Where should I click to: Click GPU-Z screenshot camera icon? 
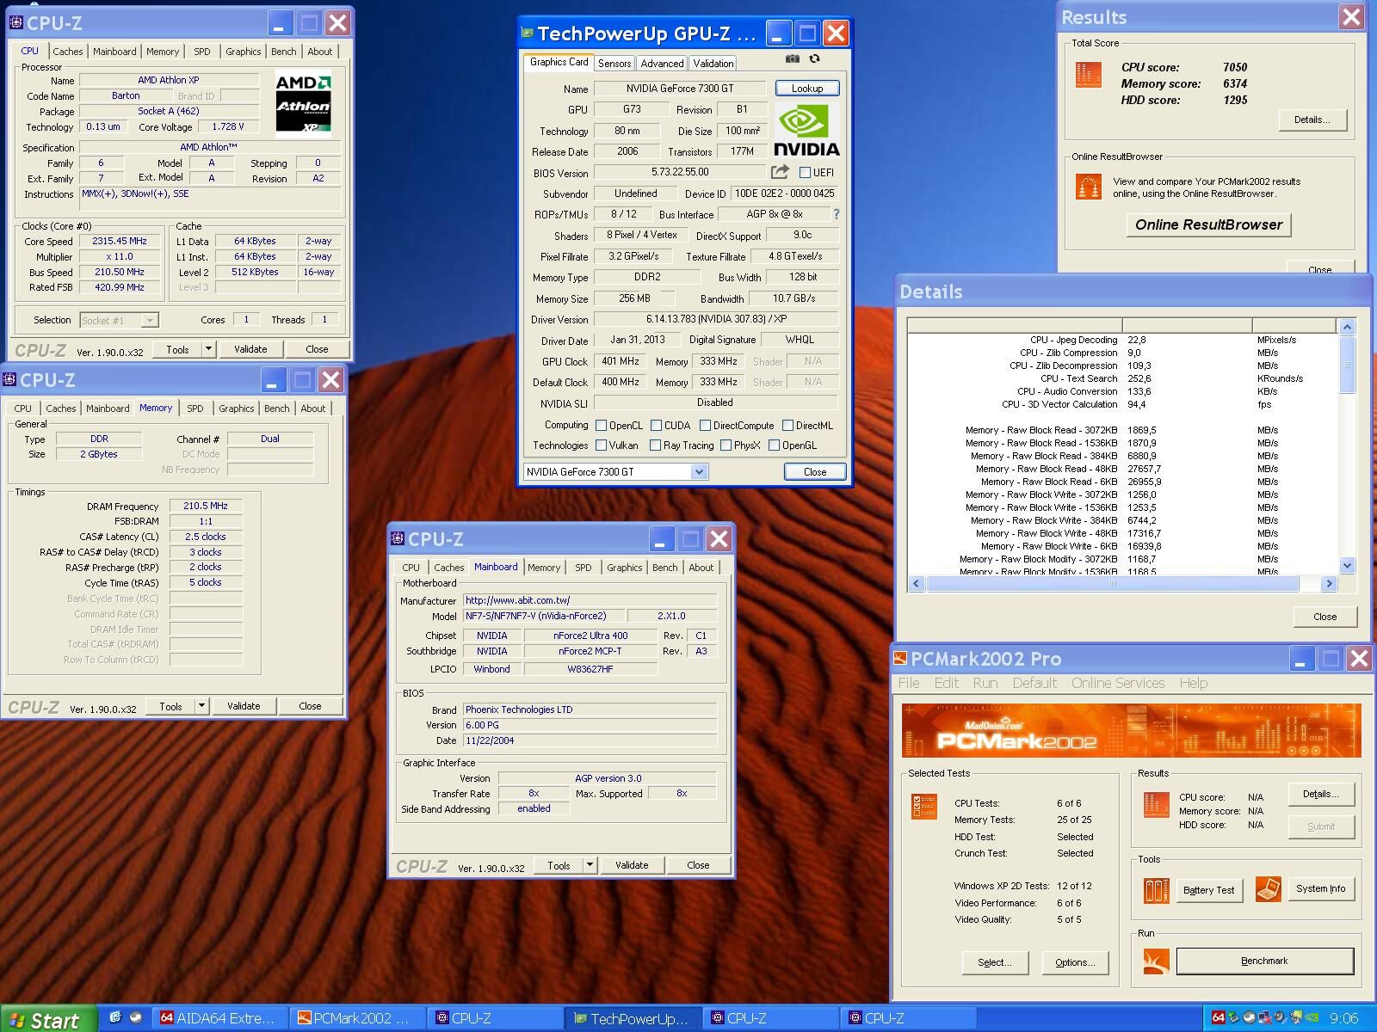(793, 59)
